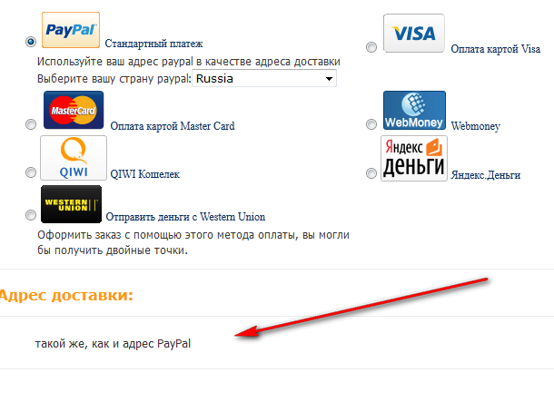This screenshot has height=402, width=554.
Task: Click the Яндекс Деньги logo
Action: click(x=414, y=159)
